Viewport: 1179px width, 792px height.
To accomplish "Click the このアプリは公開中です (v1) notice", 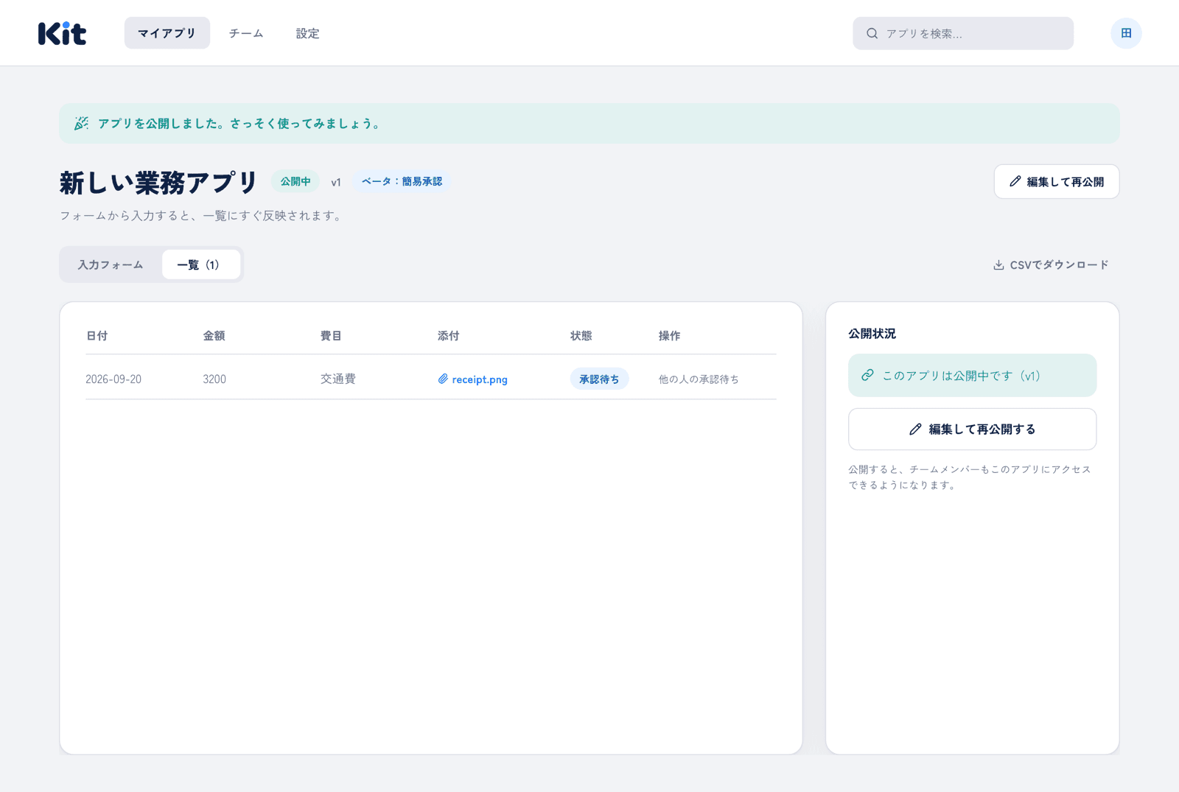I will [972, 375].
